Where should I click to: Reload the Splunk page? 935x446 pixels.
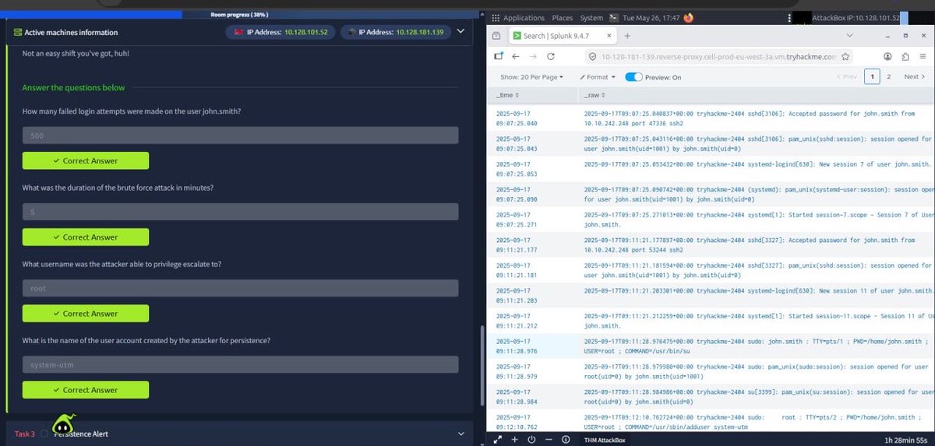(551, 57)
